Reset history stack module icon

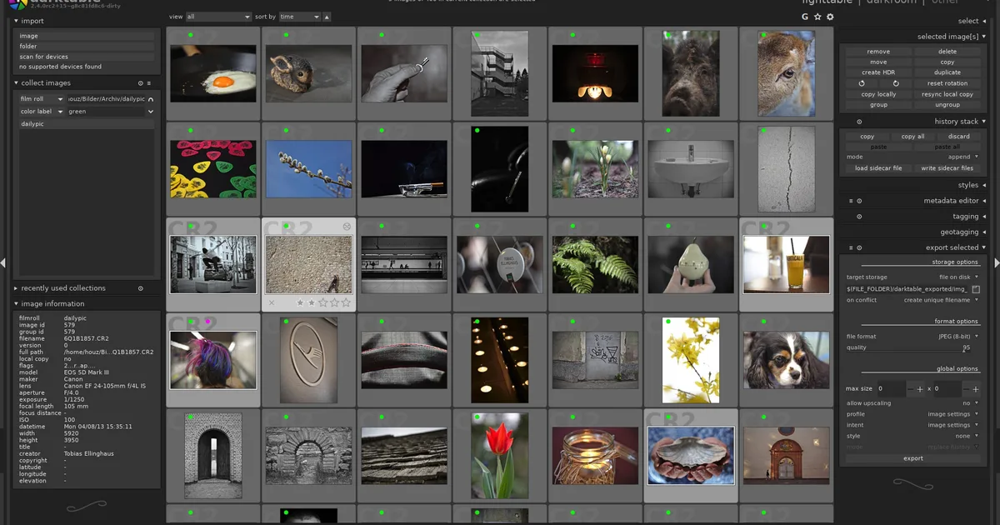859,122
